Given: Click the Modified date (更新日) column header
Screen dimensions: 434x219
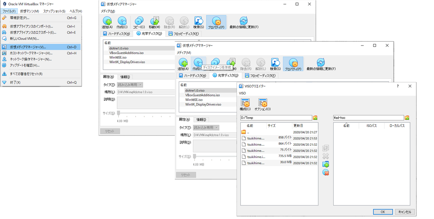Looking at the screenshot, I should click(x=305, y=126).
